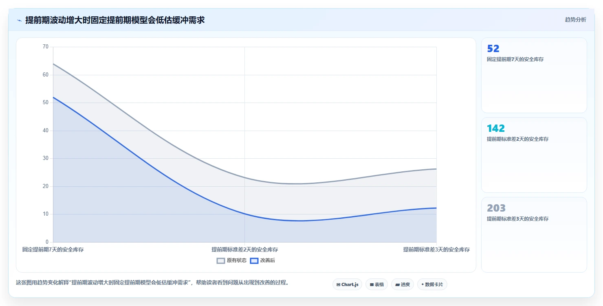Toggle the 改善后 legend item
This screenshot has width=603, height=306.
click(262, 260)
